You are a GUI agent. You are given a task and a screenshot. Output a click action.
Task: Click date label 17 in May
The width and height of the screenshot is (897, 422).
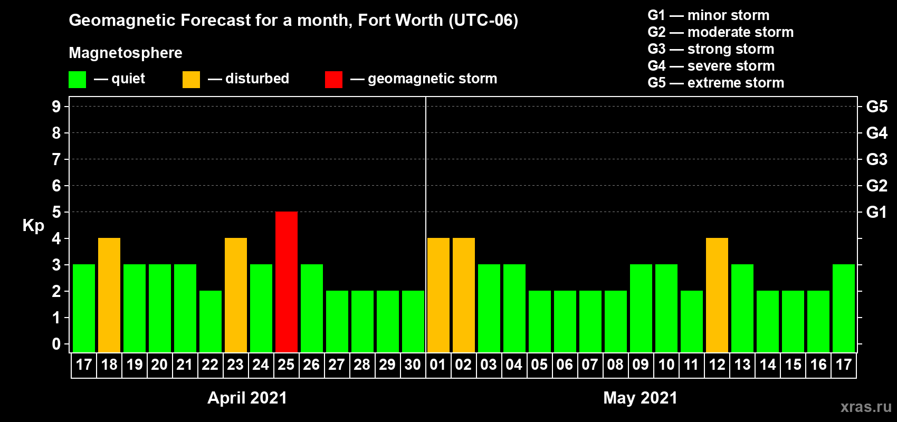point(844,365)
